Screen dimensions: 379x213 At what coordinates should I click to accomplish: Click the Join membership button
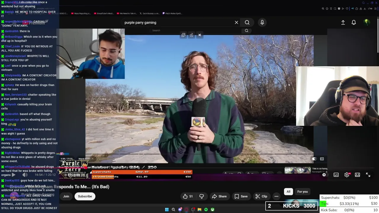[x=66, y=196]
